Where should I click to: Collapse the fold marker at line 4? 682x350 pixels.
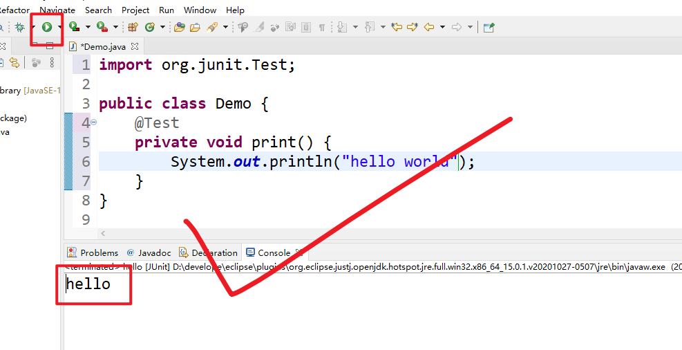[93, 122]
